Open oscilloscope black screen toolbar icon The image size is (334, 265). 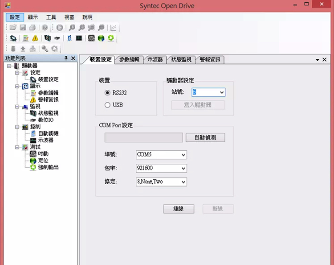point(79,38)
